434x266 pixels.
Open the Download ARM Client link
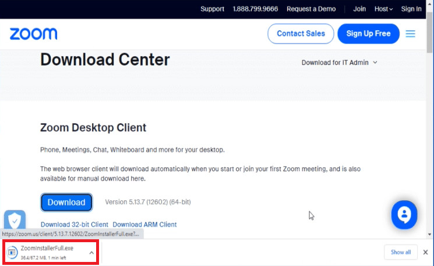coord(144,225)
